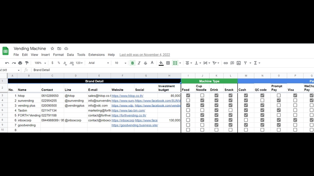Open the 'Last edit was on November 4, 2022' link
This screenshot has height=176, width=314.
click(x=145, y=55)
